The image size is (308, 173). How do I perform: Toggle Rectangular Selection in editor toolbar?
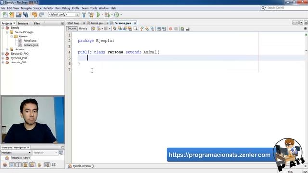tap(135, 29)
